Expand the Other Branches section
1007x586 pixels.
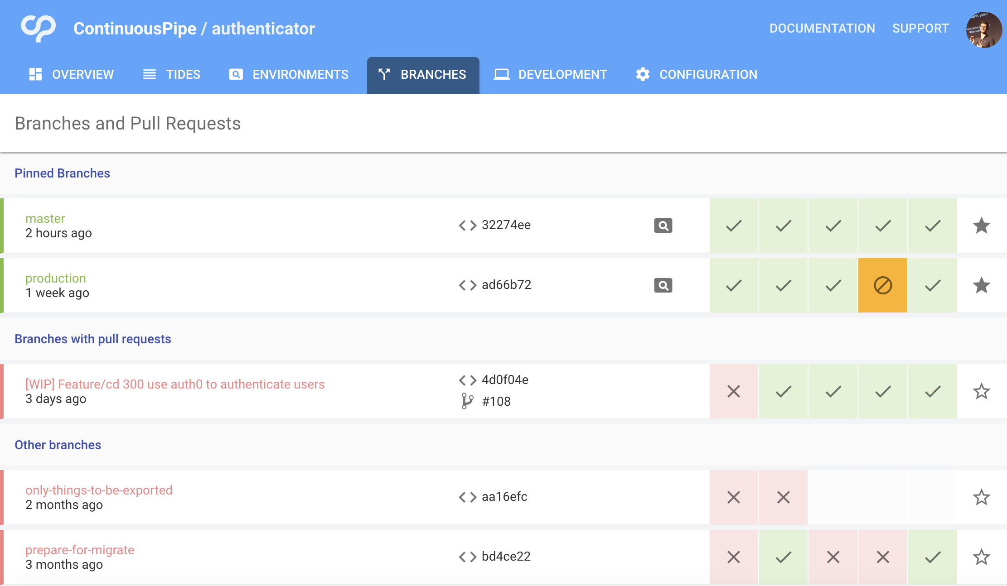click(57, 444)
